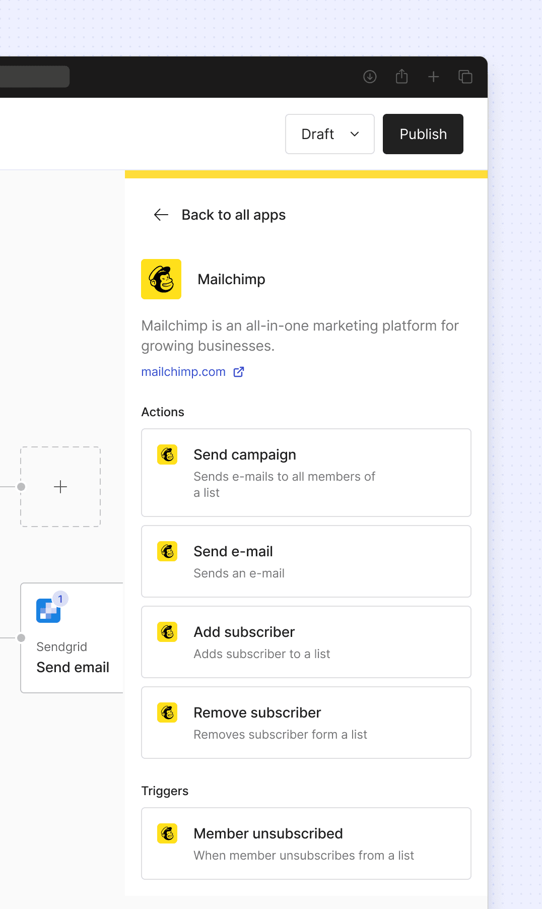
Task: Click Mailchimp icon on Remove subscriber card
Action: tap(167, 712)
